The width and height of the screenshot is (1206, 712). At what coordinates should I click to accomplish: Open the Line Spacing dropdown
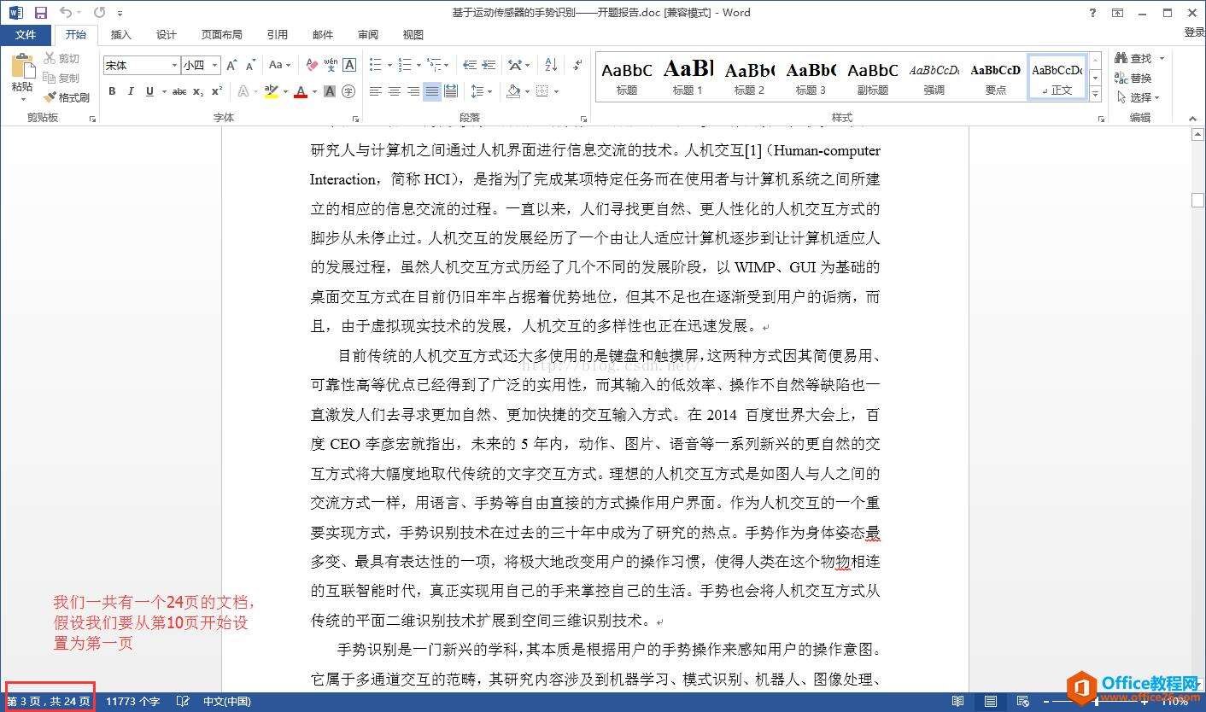(482, 91)
